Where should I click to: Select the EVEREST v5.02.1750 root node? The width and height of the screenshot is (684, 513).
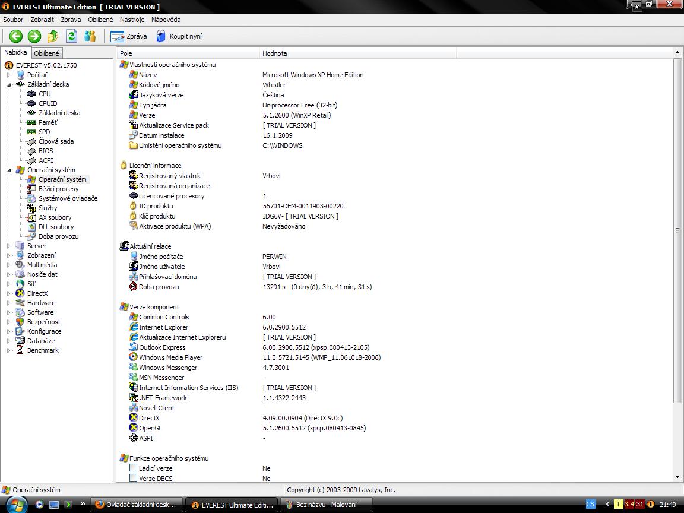point(46,65)
